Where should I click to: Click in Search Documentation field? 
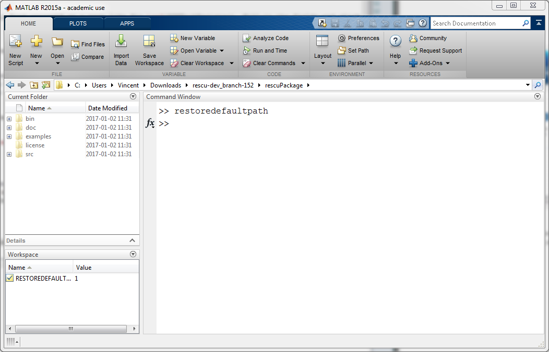pyautogui.click(x=476, y=23)
